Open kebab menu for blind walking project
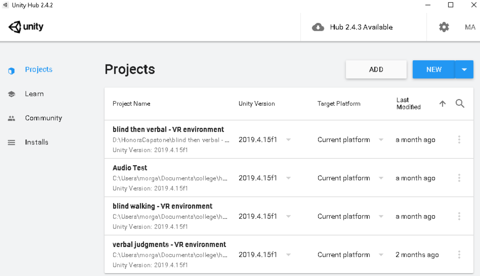 point(459,216)
